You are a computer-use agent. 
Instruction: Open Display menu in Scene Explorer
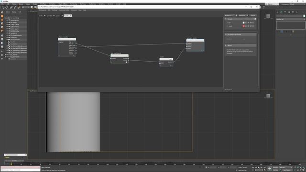pos(14,12)
